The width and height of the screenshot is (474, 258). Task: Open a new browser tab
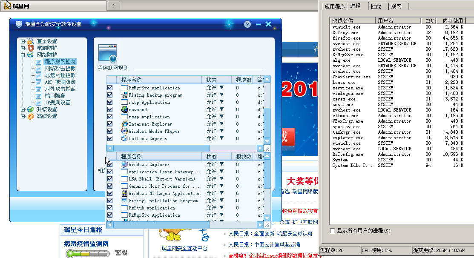pos(113,6)
